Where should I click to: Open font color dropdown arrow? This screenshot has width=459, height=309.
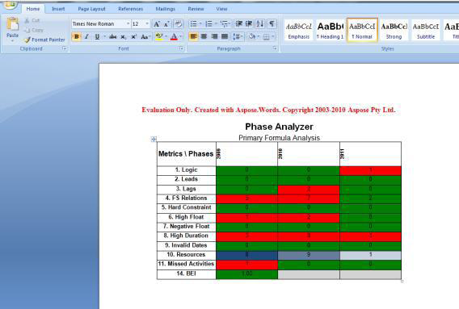click(181, 37)
